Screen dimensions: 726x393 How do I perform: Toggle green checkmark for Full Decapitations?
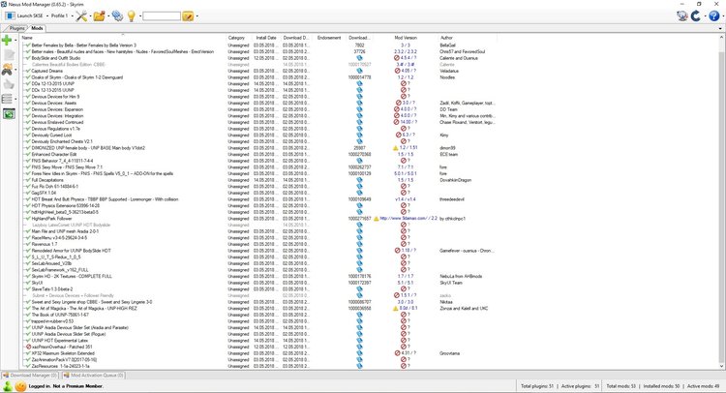28,180
